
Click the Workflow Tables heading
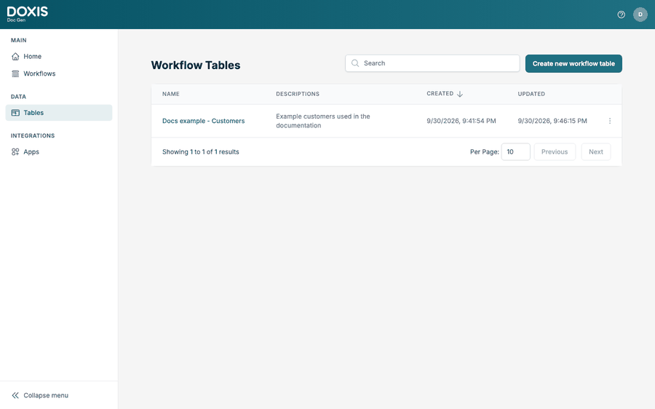click(196, 65)
